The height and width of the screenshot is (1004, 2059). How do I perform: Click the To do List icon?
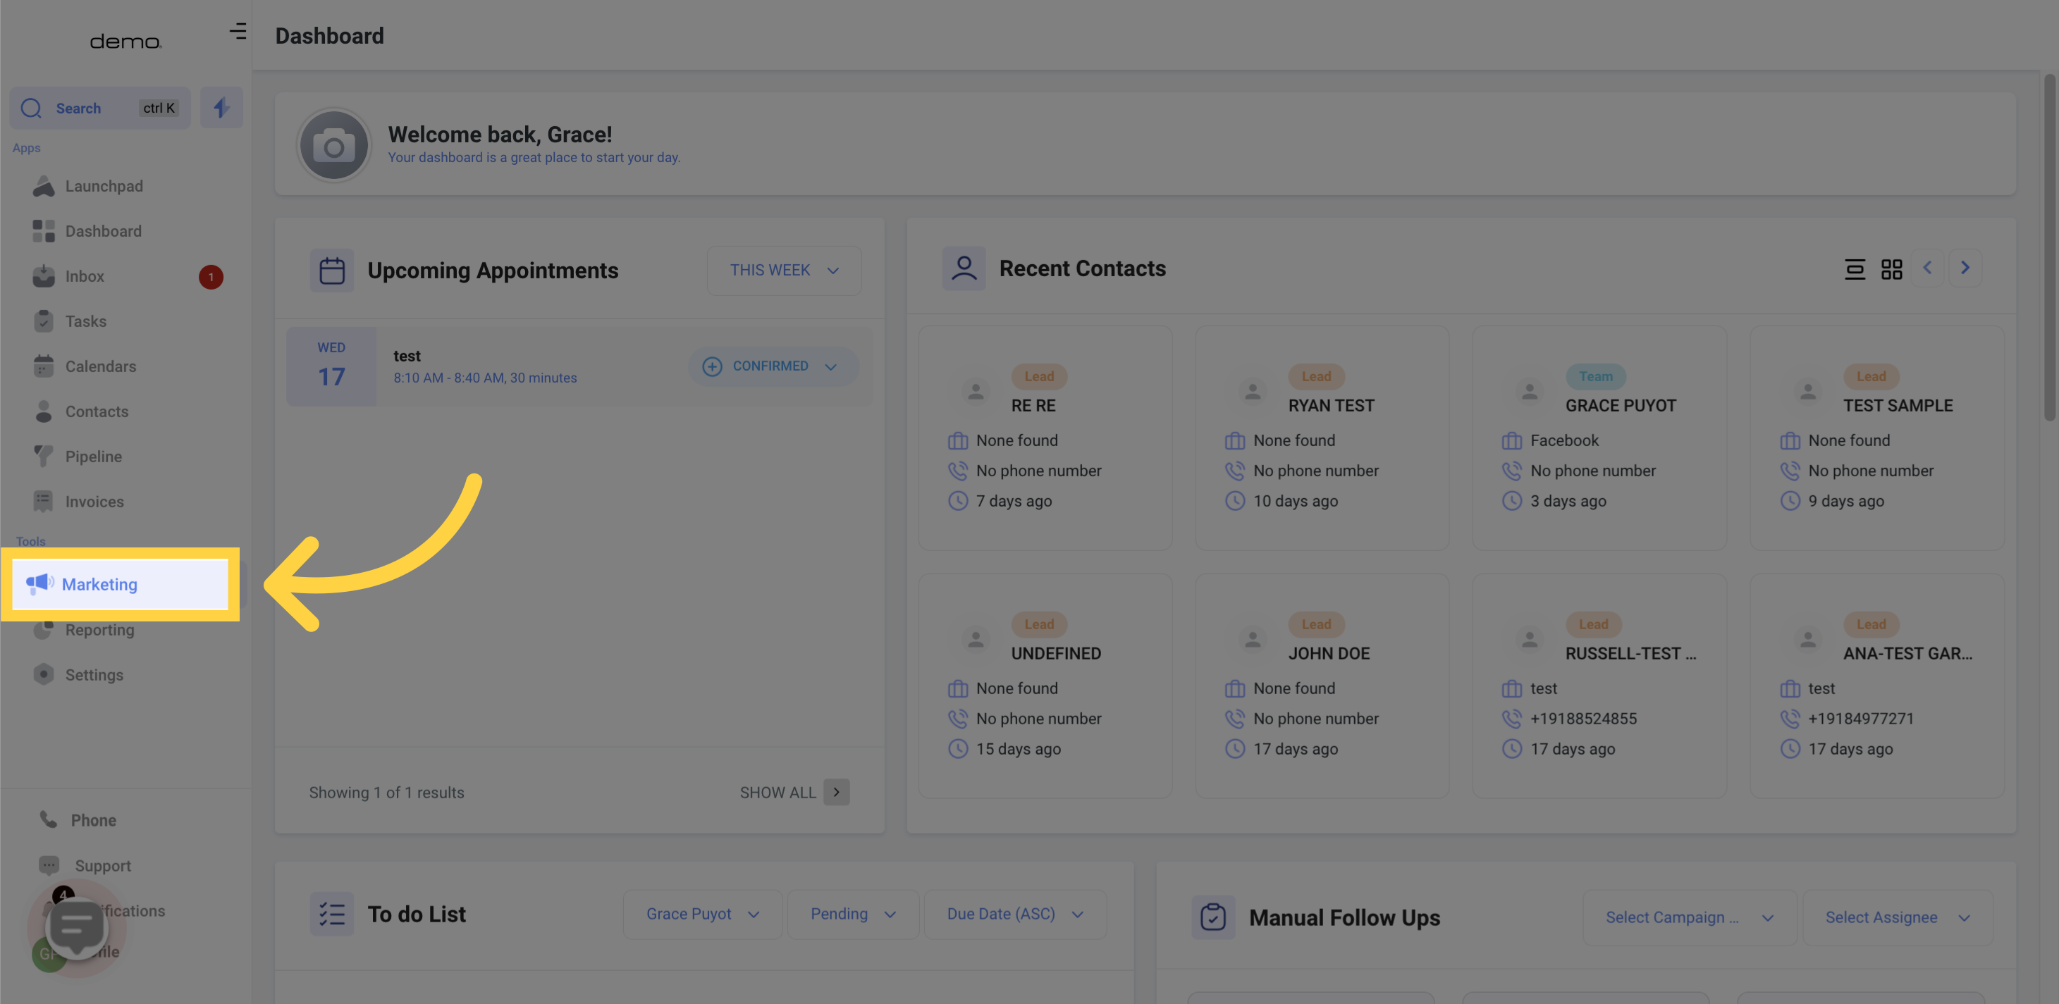[x=332, y=915]
